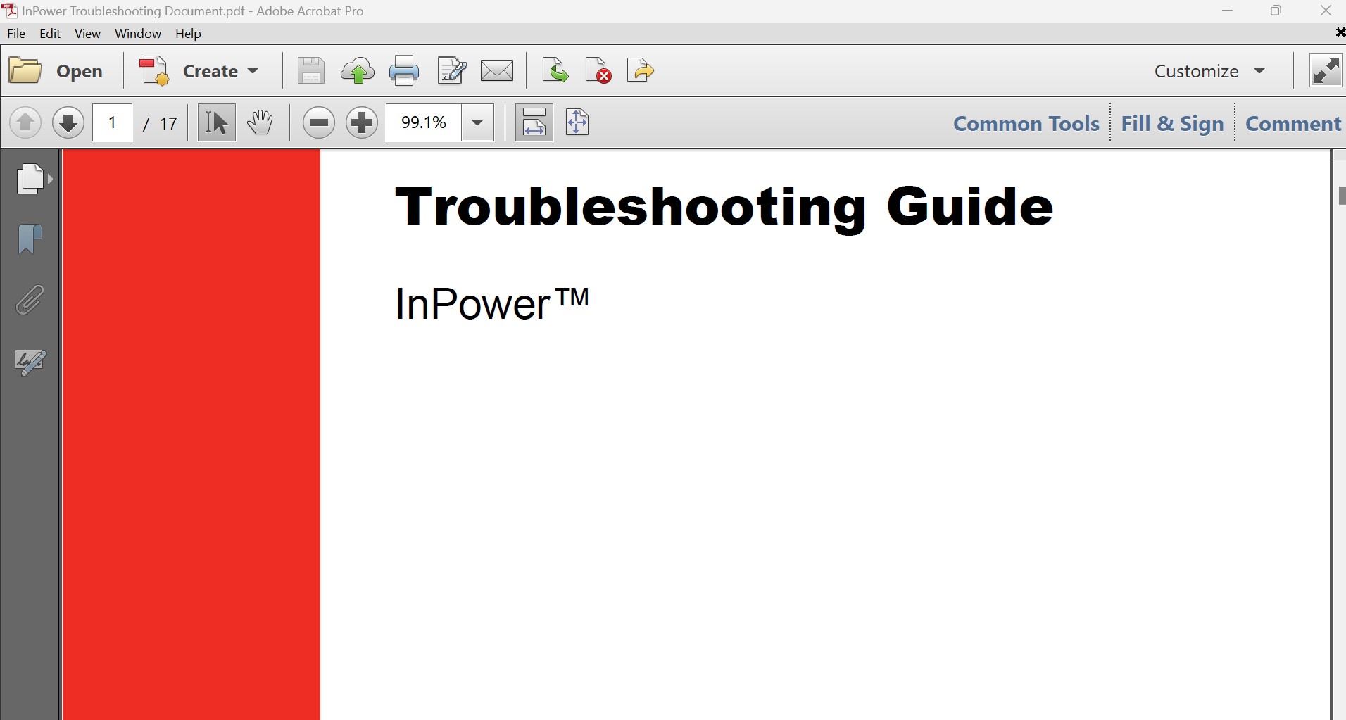Open the Comment panel

click(1293, 124)
